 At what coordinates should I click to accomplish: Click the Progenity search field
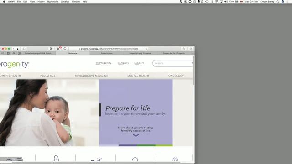coord(172,63)
